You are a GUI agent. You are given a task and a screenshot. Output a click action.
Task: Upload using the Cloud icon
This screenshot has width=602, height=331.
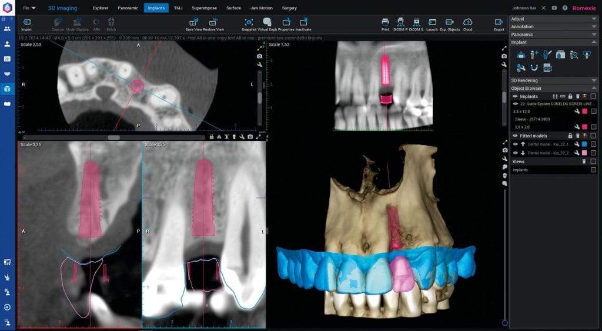(467, 22)
